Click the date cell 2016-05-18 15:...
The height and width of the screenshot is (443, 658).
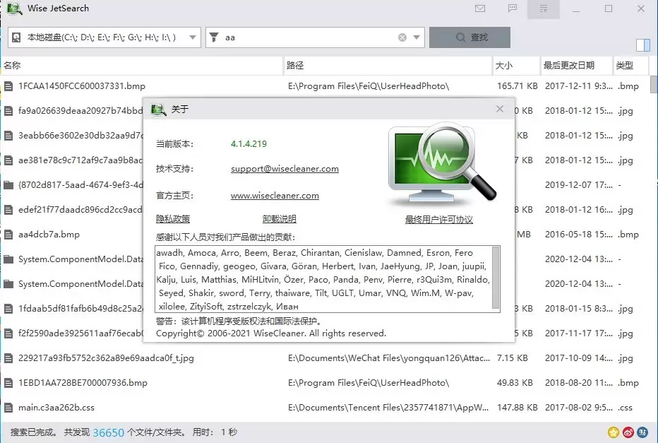pos(579,235)
